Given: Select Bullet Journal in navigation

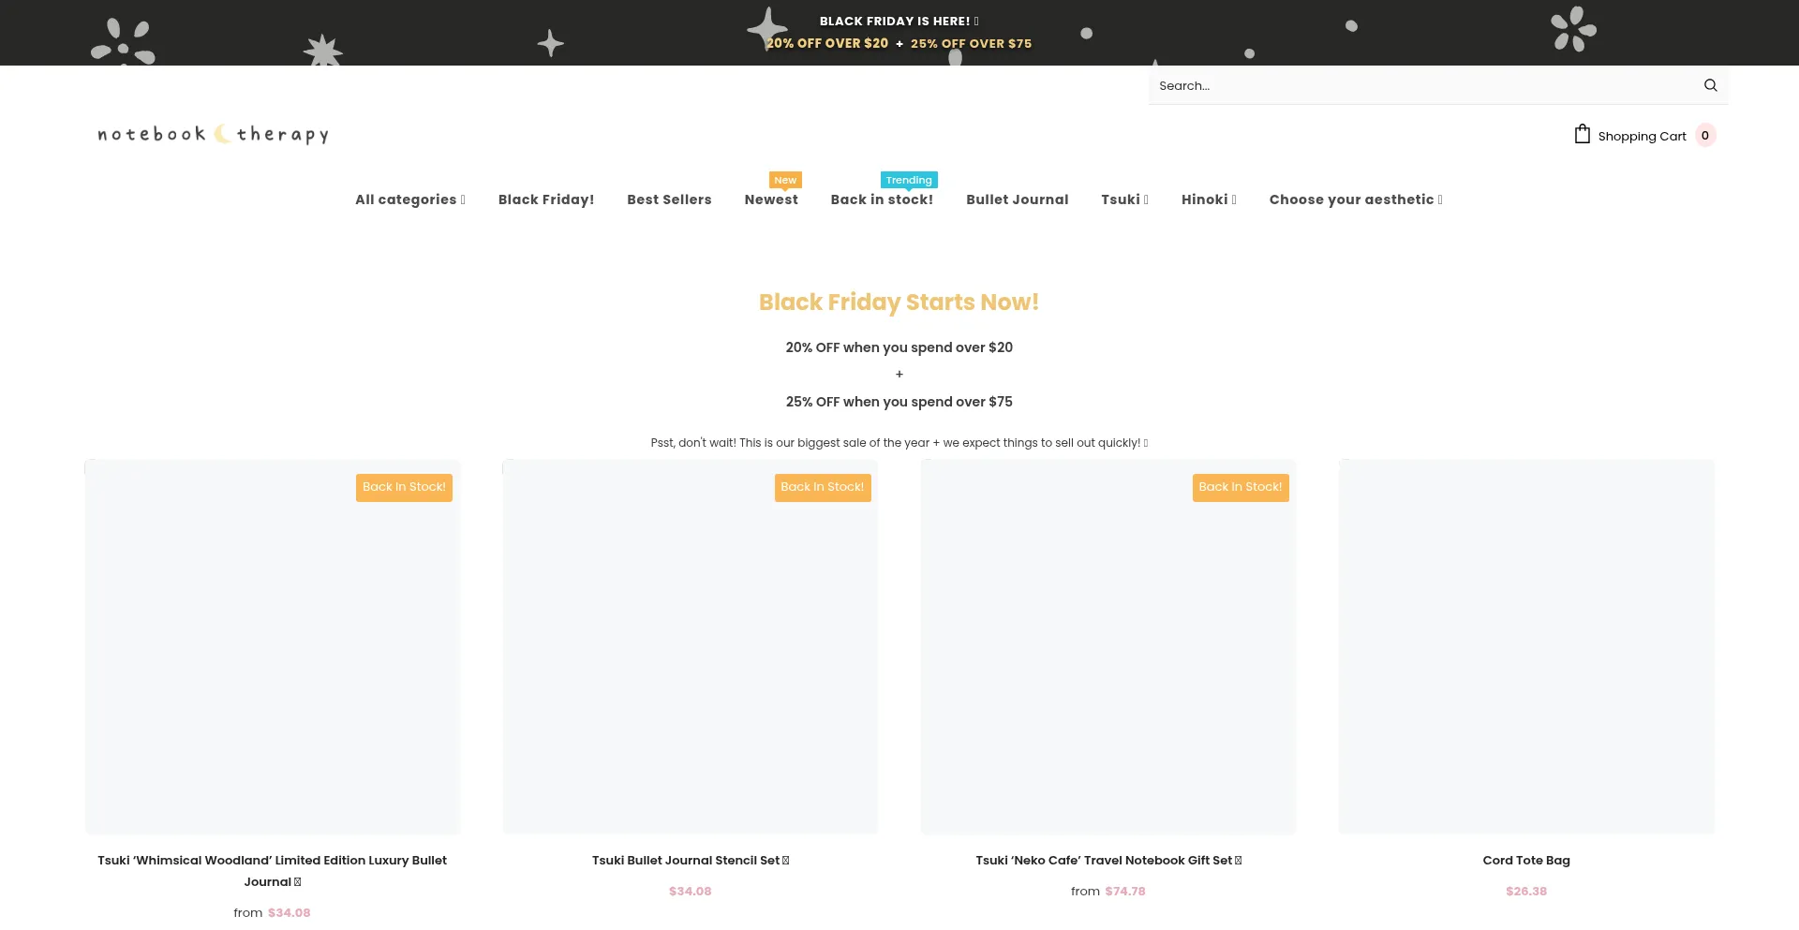Looking at the screenshot, I should (1017, 199).
